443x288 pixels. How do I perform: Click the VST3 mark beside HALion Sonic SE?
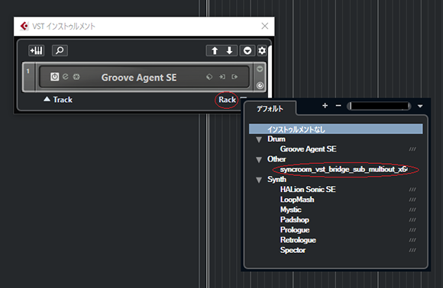412,190
